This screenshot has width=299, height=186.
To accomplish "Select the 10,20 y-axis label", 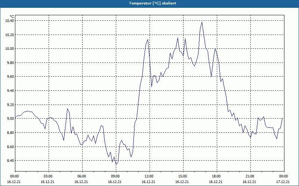I will [x=10, y=35].
